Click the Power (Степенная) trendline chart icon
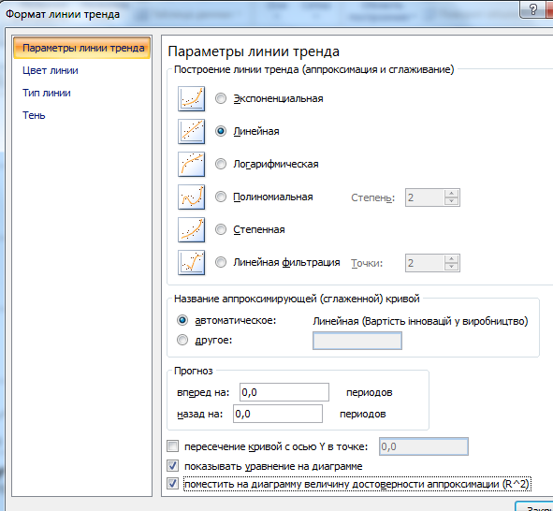553x511 pixels. pos(191,230)
